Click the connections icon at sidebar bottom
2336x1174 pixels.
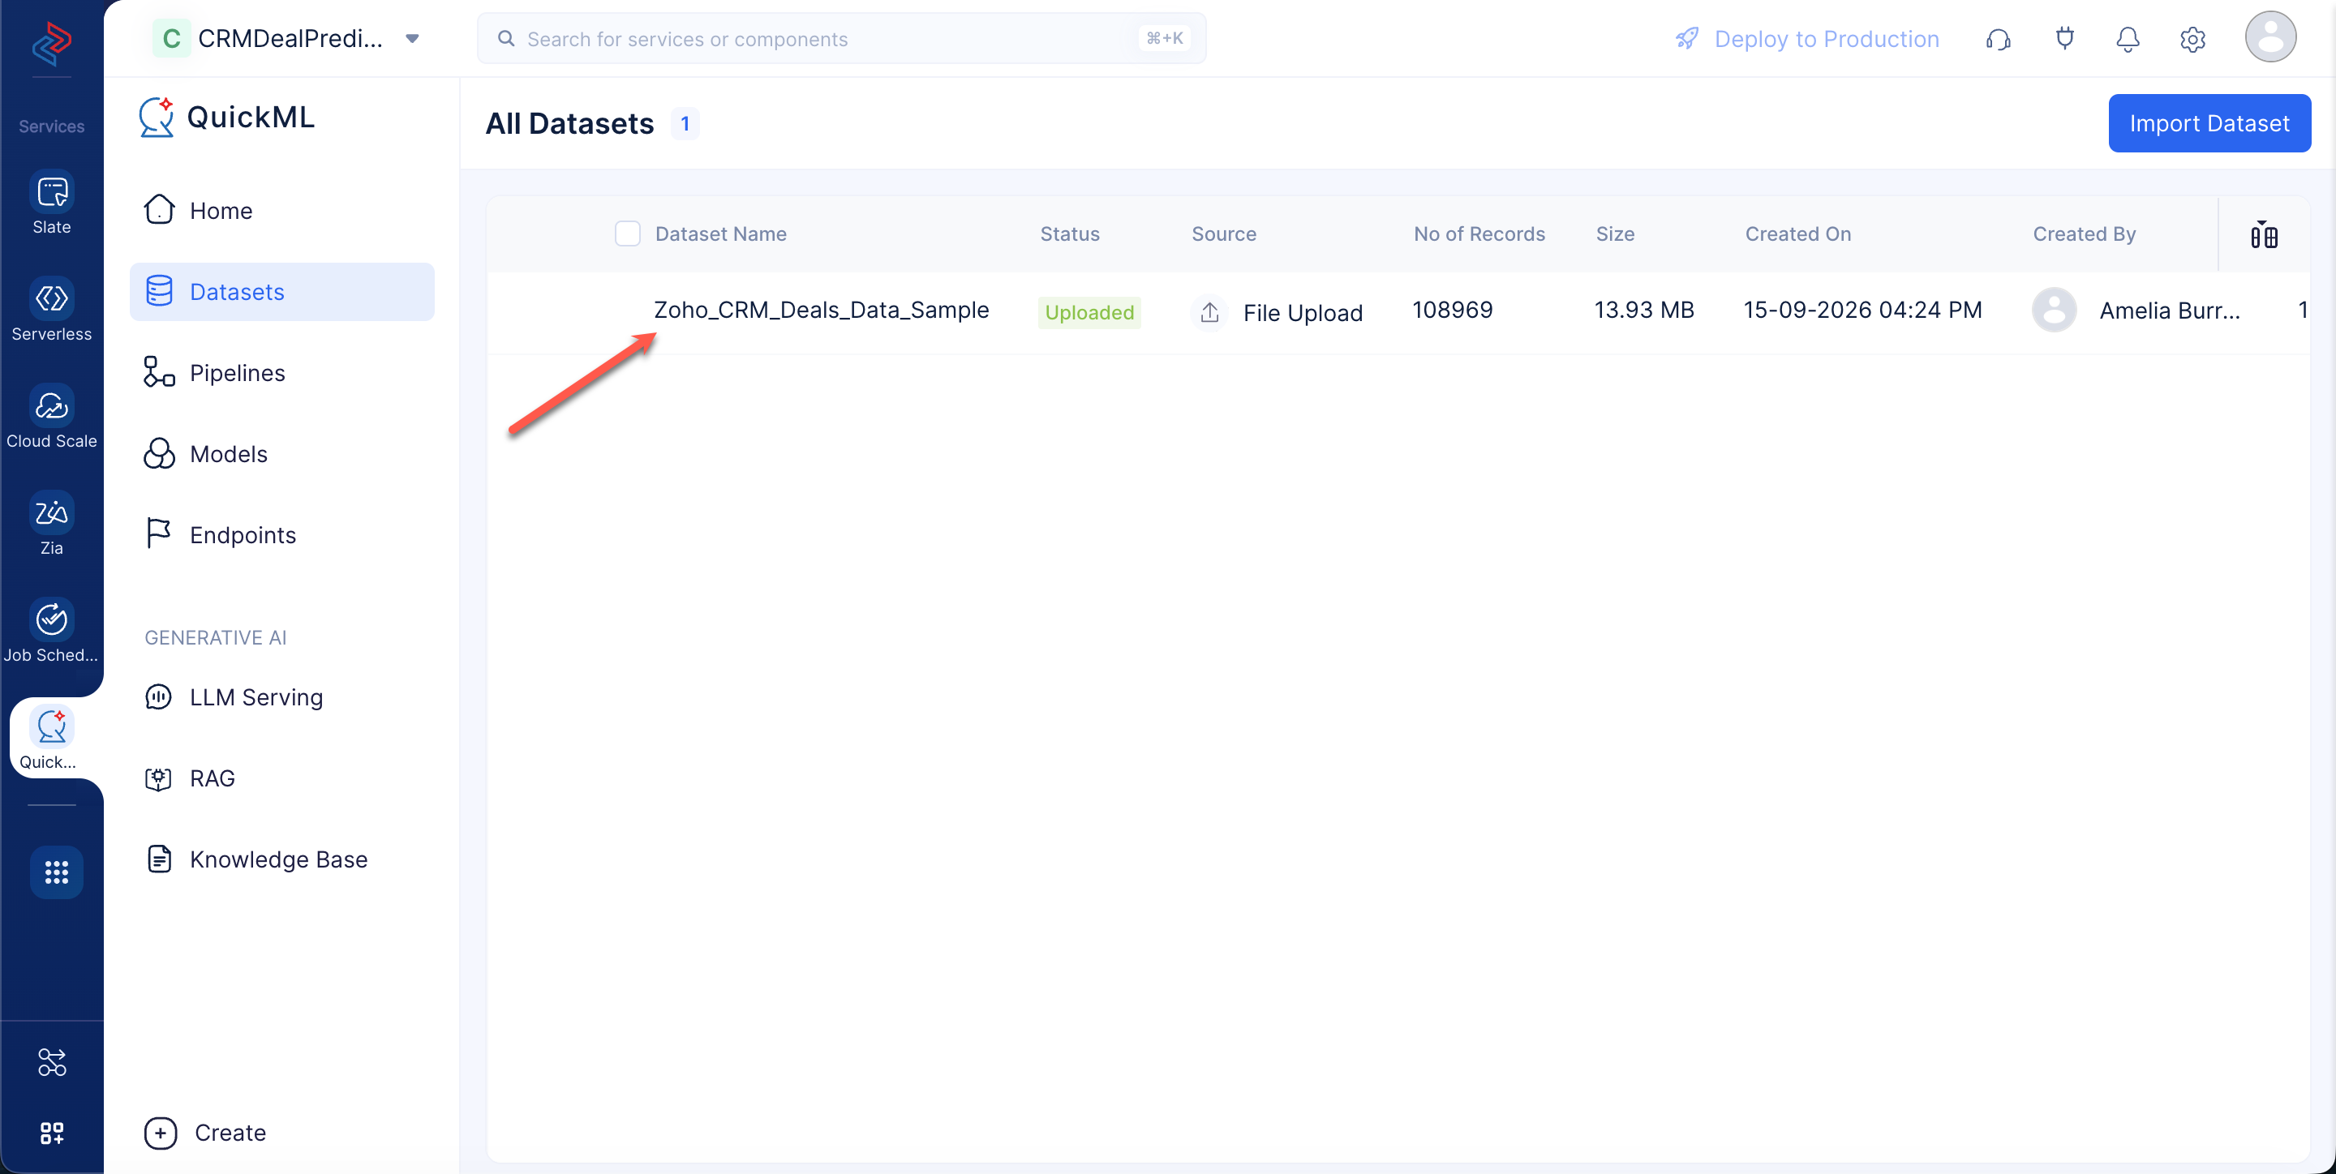click(x=52, y=1061)
